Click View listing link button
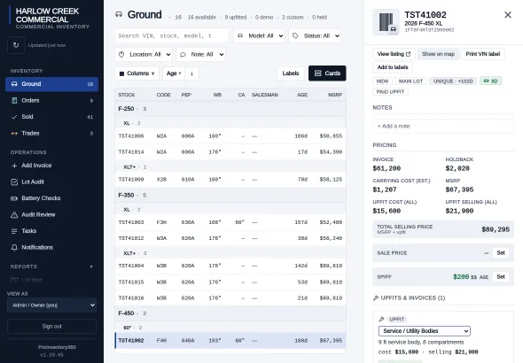 tap(394, 54)
